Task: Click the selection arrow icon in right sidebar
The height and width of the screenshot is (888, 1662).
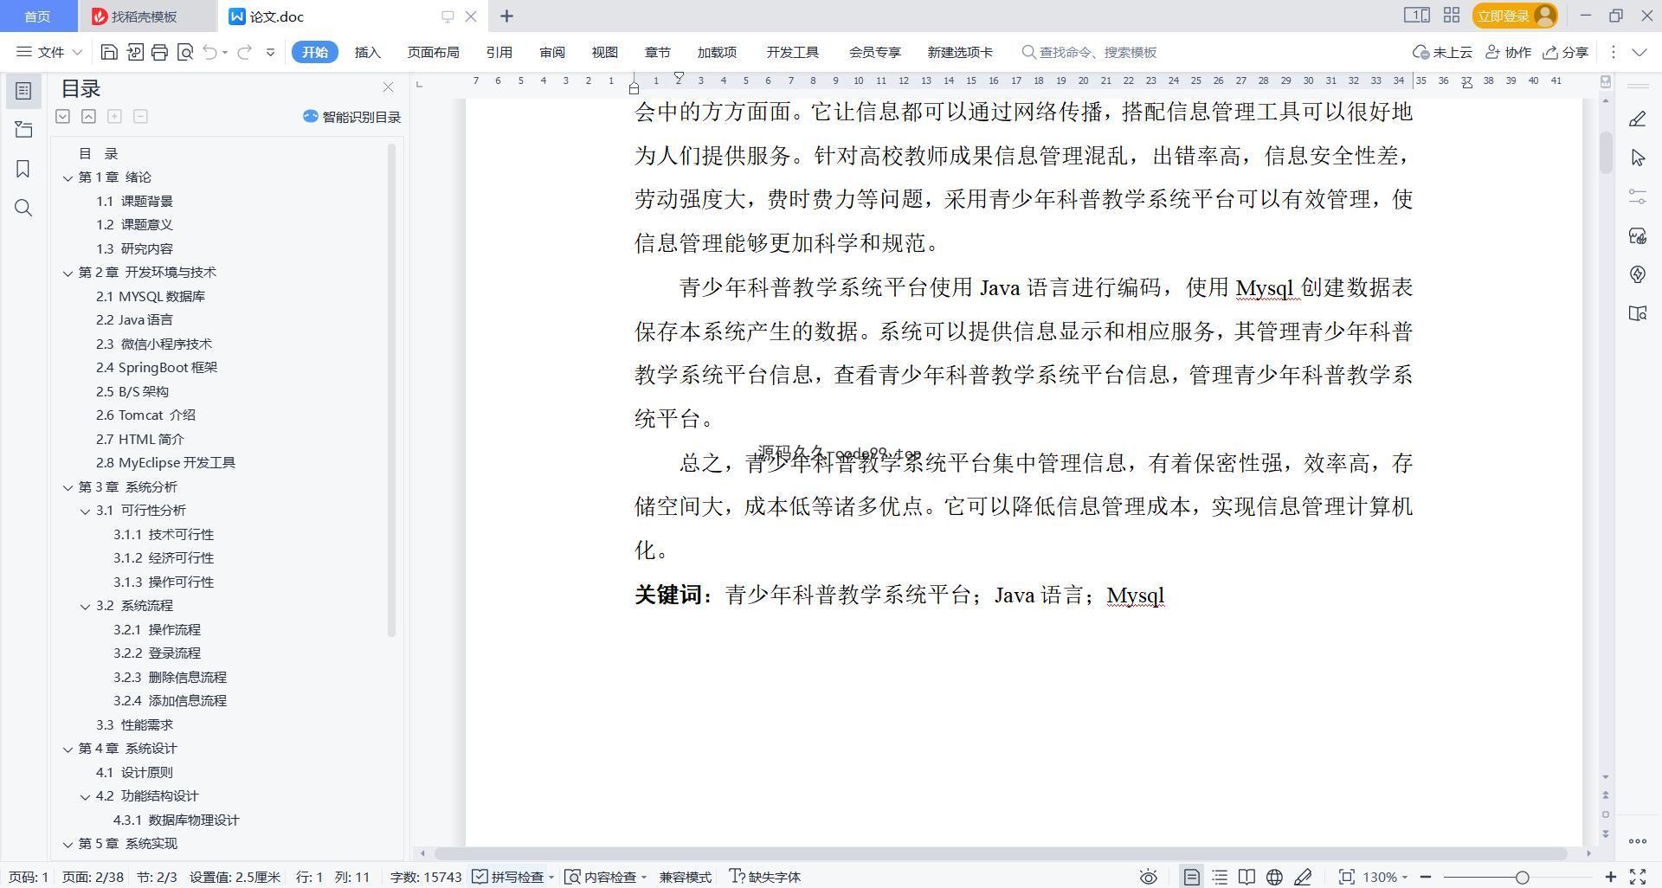Action: pyautogui.click(x=1637, y=158)
